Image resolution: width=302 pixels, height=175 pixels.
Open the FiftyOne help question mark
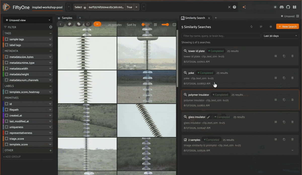coord(235,7)
